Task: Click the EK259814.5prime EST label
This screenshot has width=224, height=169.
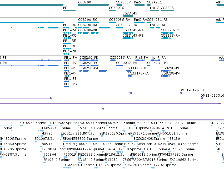Action: [x=54, y=149]
